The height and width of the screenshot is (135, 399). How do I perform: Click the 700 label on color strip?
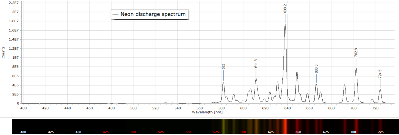click(x=353, y=132)
